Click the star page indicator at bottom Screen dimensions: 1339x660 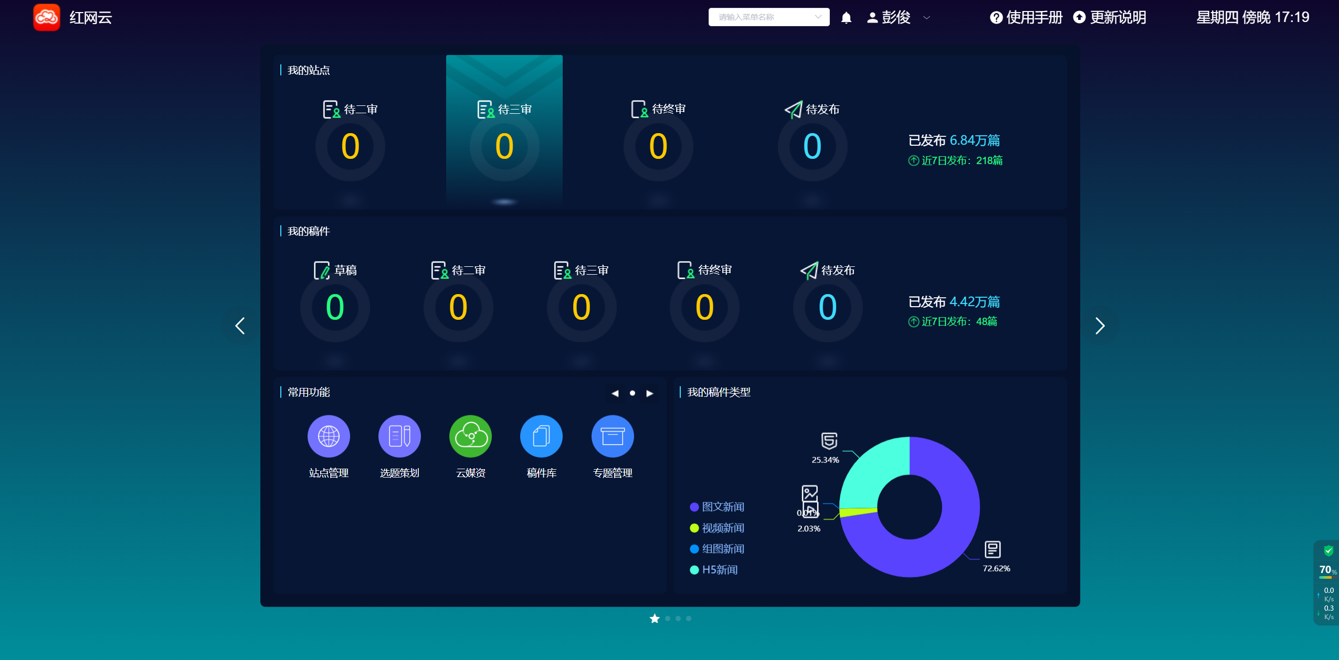tap(655, 619)
